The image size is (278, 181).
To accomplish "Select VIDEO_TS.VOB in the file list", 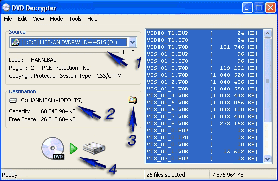I will pyautogui.click(x=202, y=47).
